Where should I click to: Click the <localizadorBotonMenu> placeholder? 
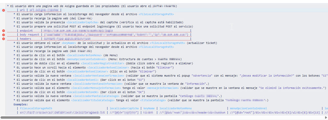pos(84,55)
